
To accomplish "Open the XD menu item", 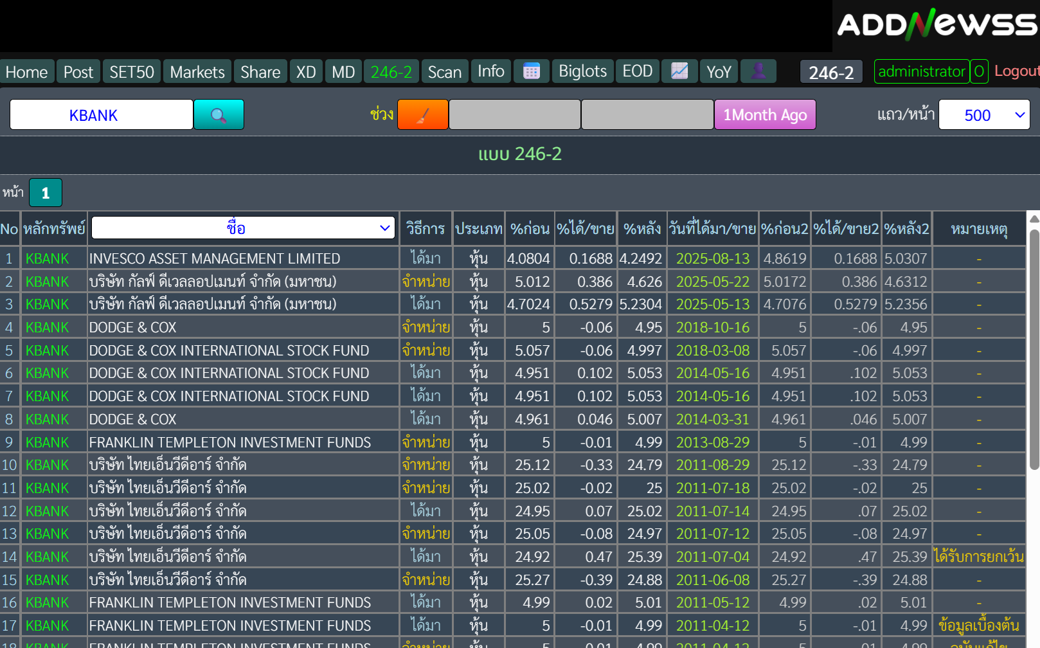I will click(x=306, y=71).
